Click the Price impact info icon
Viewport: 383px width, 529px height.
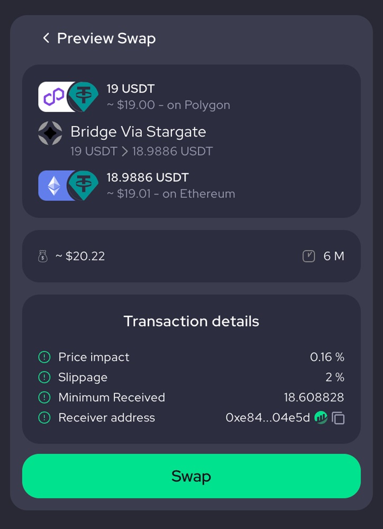click(x=44, y=357)
